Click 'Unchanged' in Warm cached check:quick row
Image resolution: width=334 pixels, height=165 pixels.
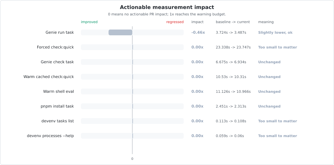269,77
